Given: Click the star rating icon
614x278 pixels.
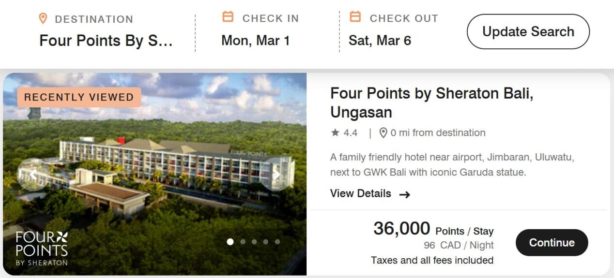Looking at the screenshot, I should click(335, 132).
